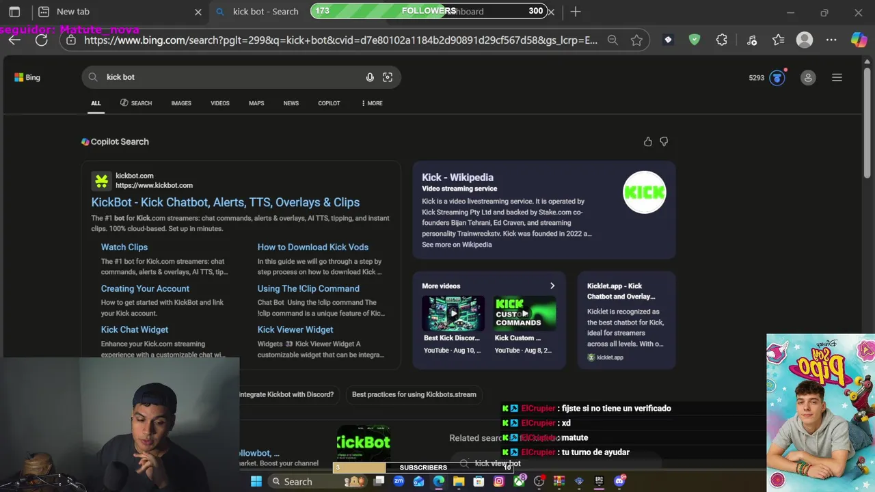Open the Bing account sign-in icon

[x=808, y=77]
